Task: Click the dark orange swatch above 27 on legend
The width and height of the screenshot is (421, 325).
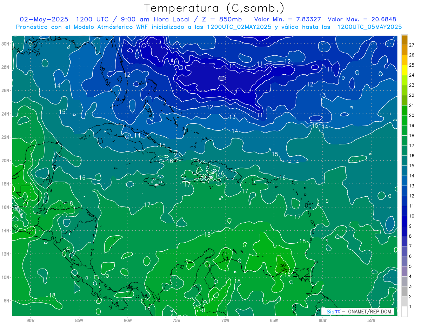Action: 405,40
